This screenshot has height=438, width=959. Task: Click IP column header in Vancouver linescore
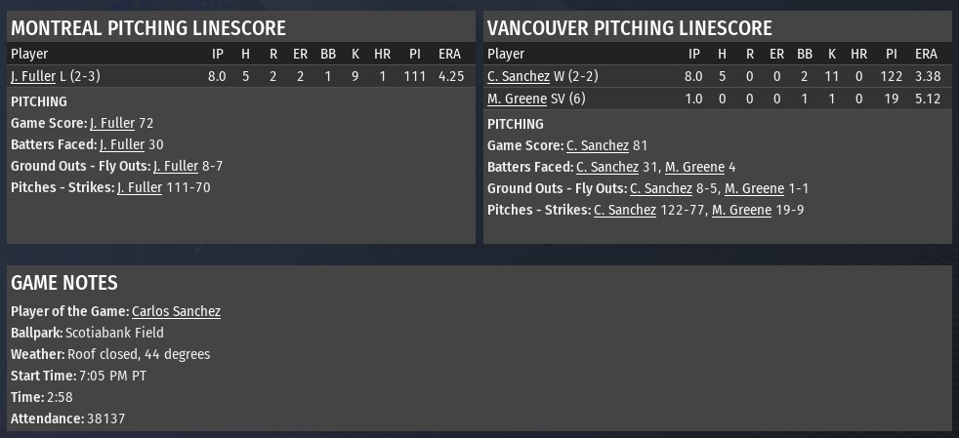[694, 54]
